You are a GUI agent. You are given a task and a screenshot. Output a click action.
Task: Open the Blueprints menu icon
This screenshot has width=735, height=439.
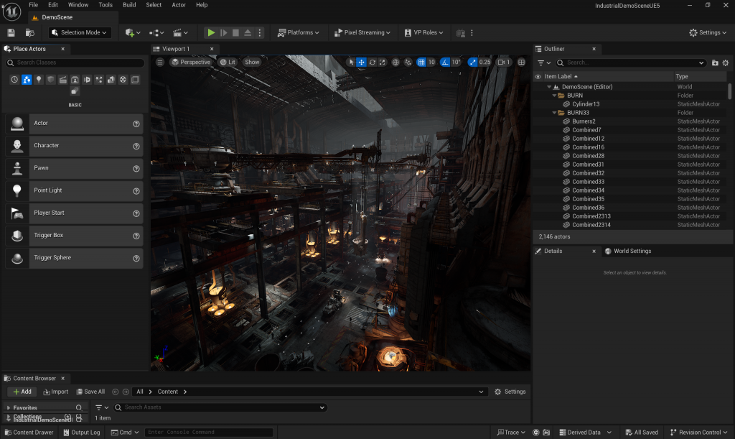pyautogui.click(x=156, y=33)
